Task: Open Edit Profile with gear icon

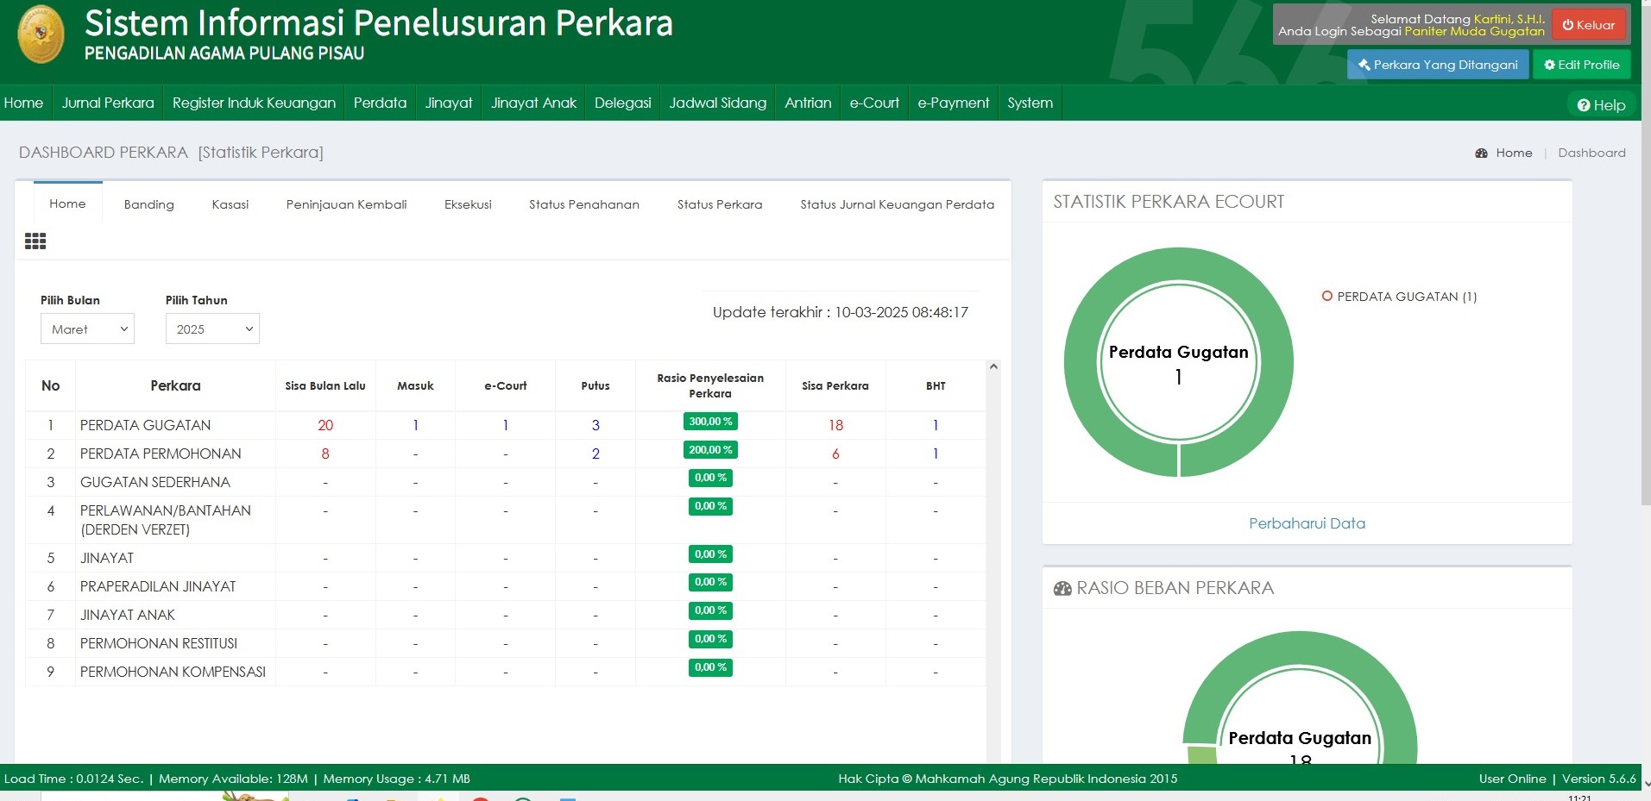Action: [1581, 65]
